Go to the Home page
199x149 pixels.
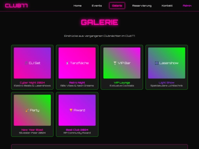[x=77, y=6]
